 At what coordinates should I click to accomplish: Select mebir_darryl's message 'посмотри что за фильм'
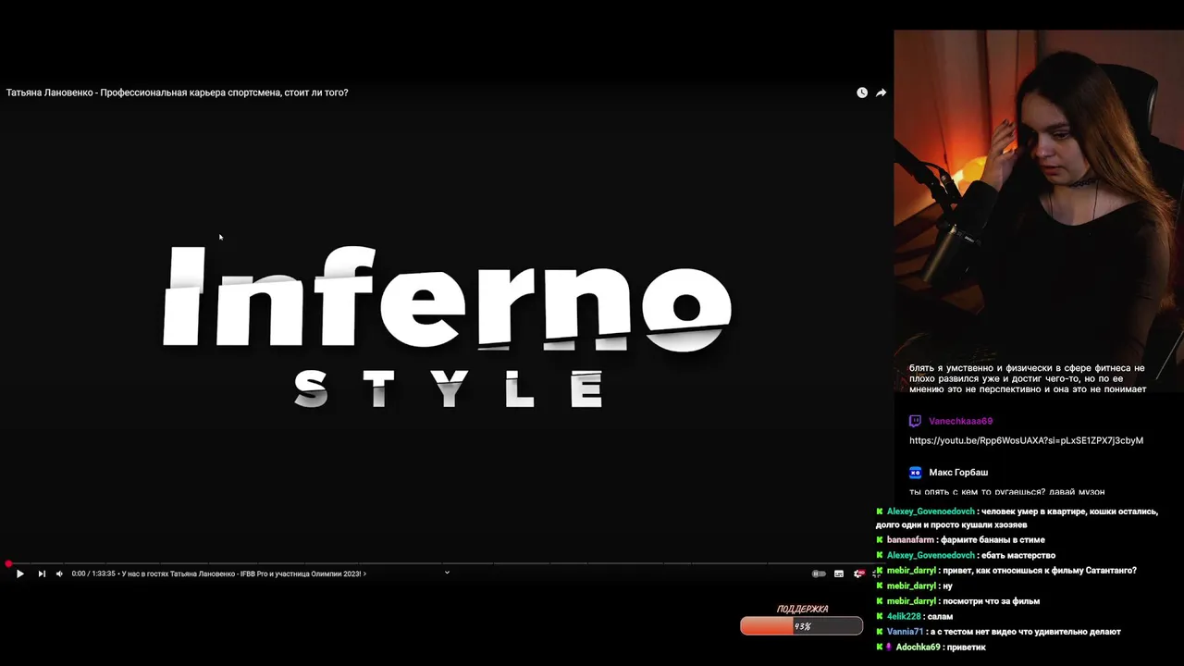tap(991, 601)
